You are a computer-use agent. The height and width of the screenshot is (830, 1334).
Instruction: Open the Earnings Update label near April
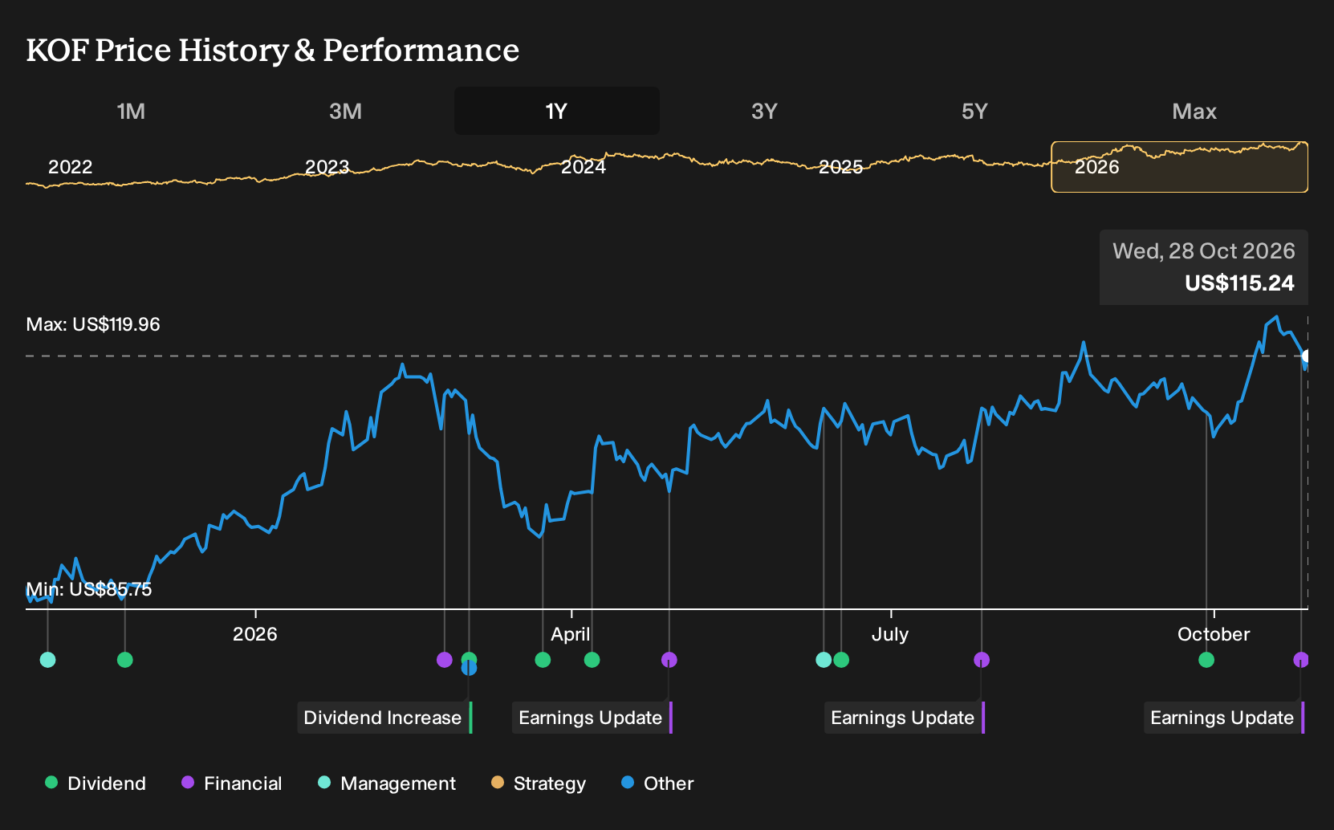pyautogui.click(x=592, y=718)
